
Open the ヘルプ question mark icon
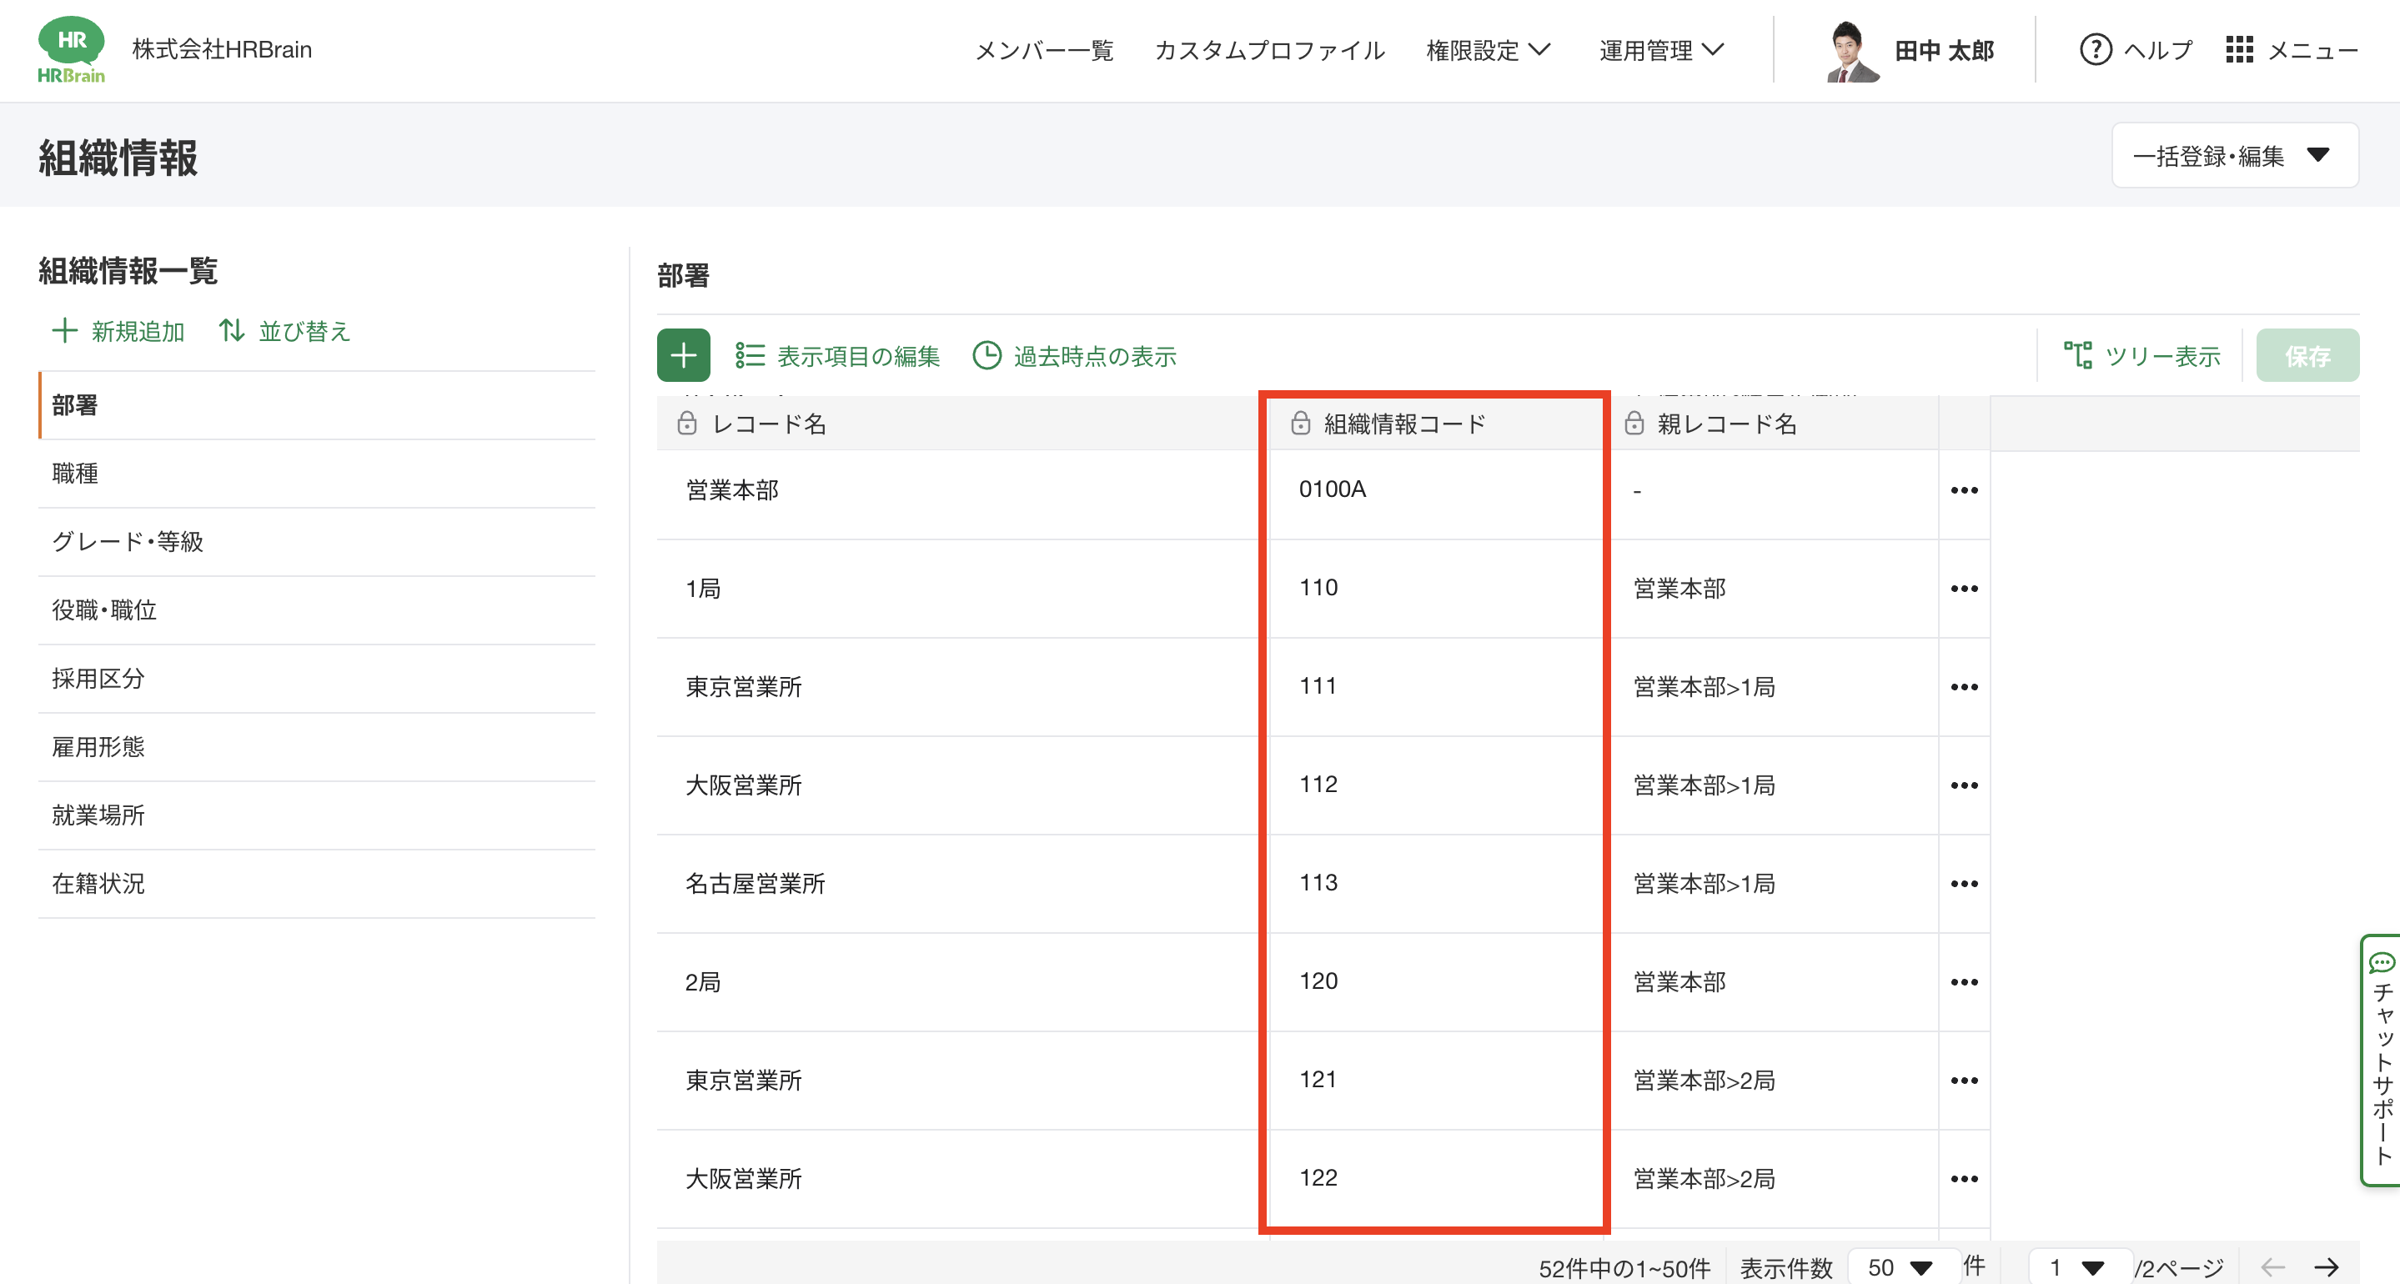(x=2096, y=49)
